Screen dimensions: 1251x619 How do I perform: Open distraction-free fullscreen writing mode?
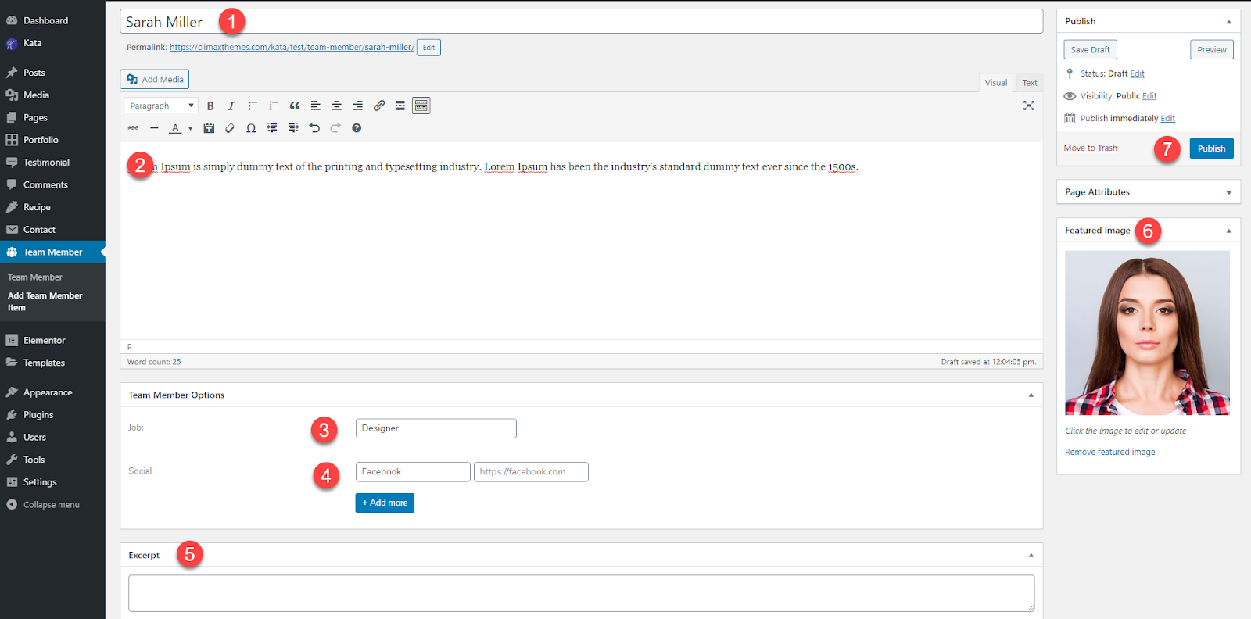pos(1029,106)
